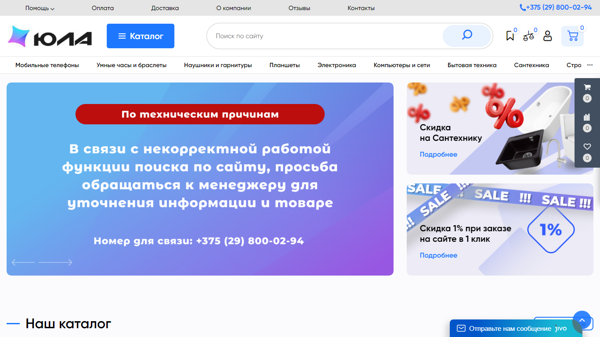Click the next slide arrow on banner
The image size is (600, 337).
click(x=55, y=262)
